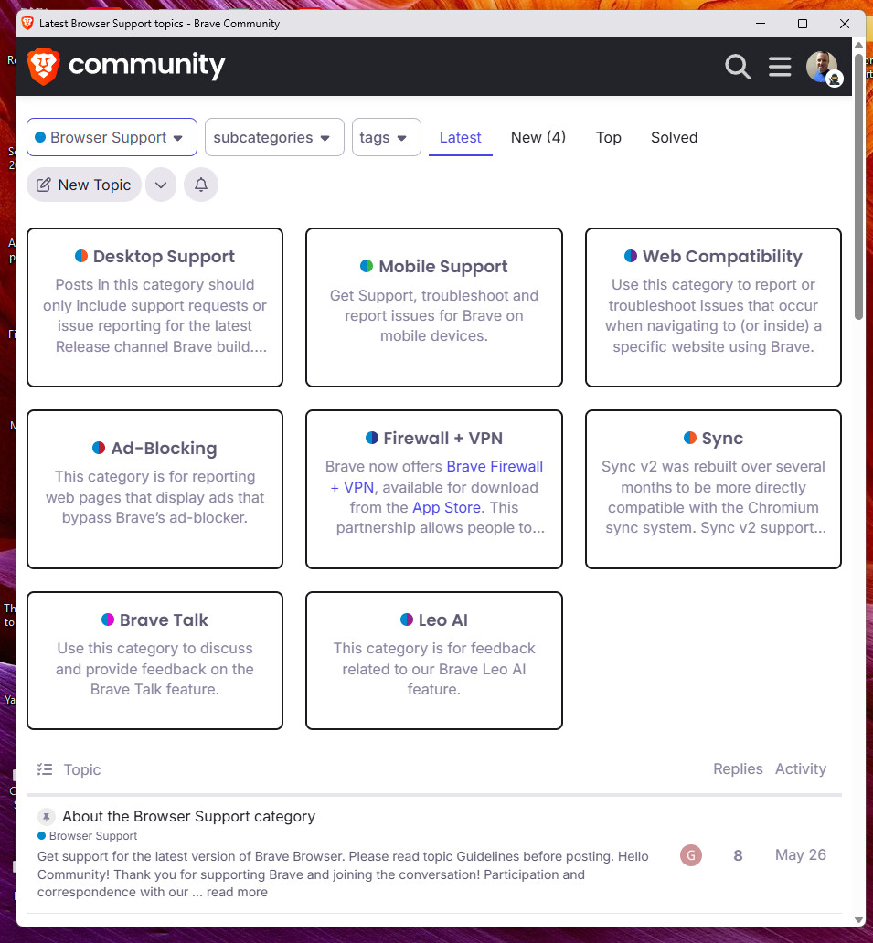
Task: Click the Sync category color badge
Action: tap(690, 437)
